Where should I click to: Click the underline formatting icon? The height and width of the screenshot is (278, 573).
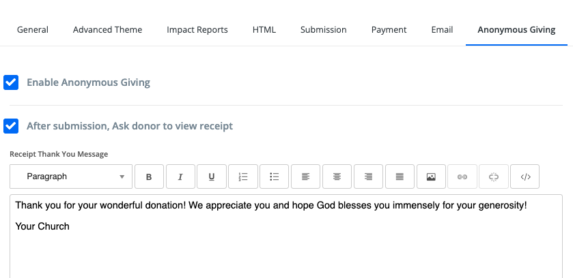(212, 176)
